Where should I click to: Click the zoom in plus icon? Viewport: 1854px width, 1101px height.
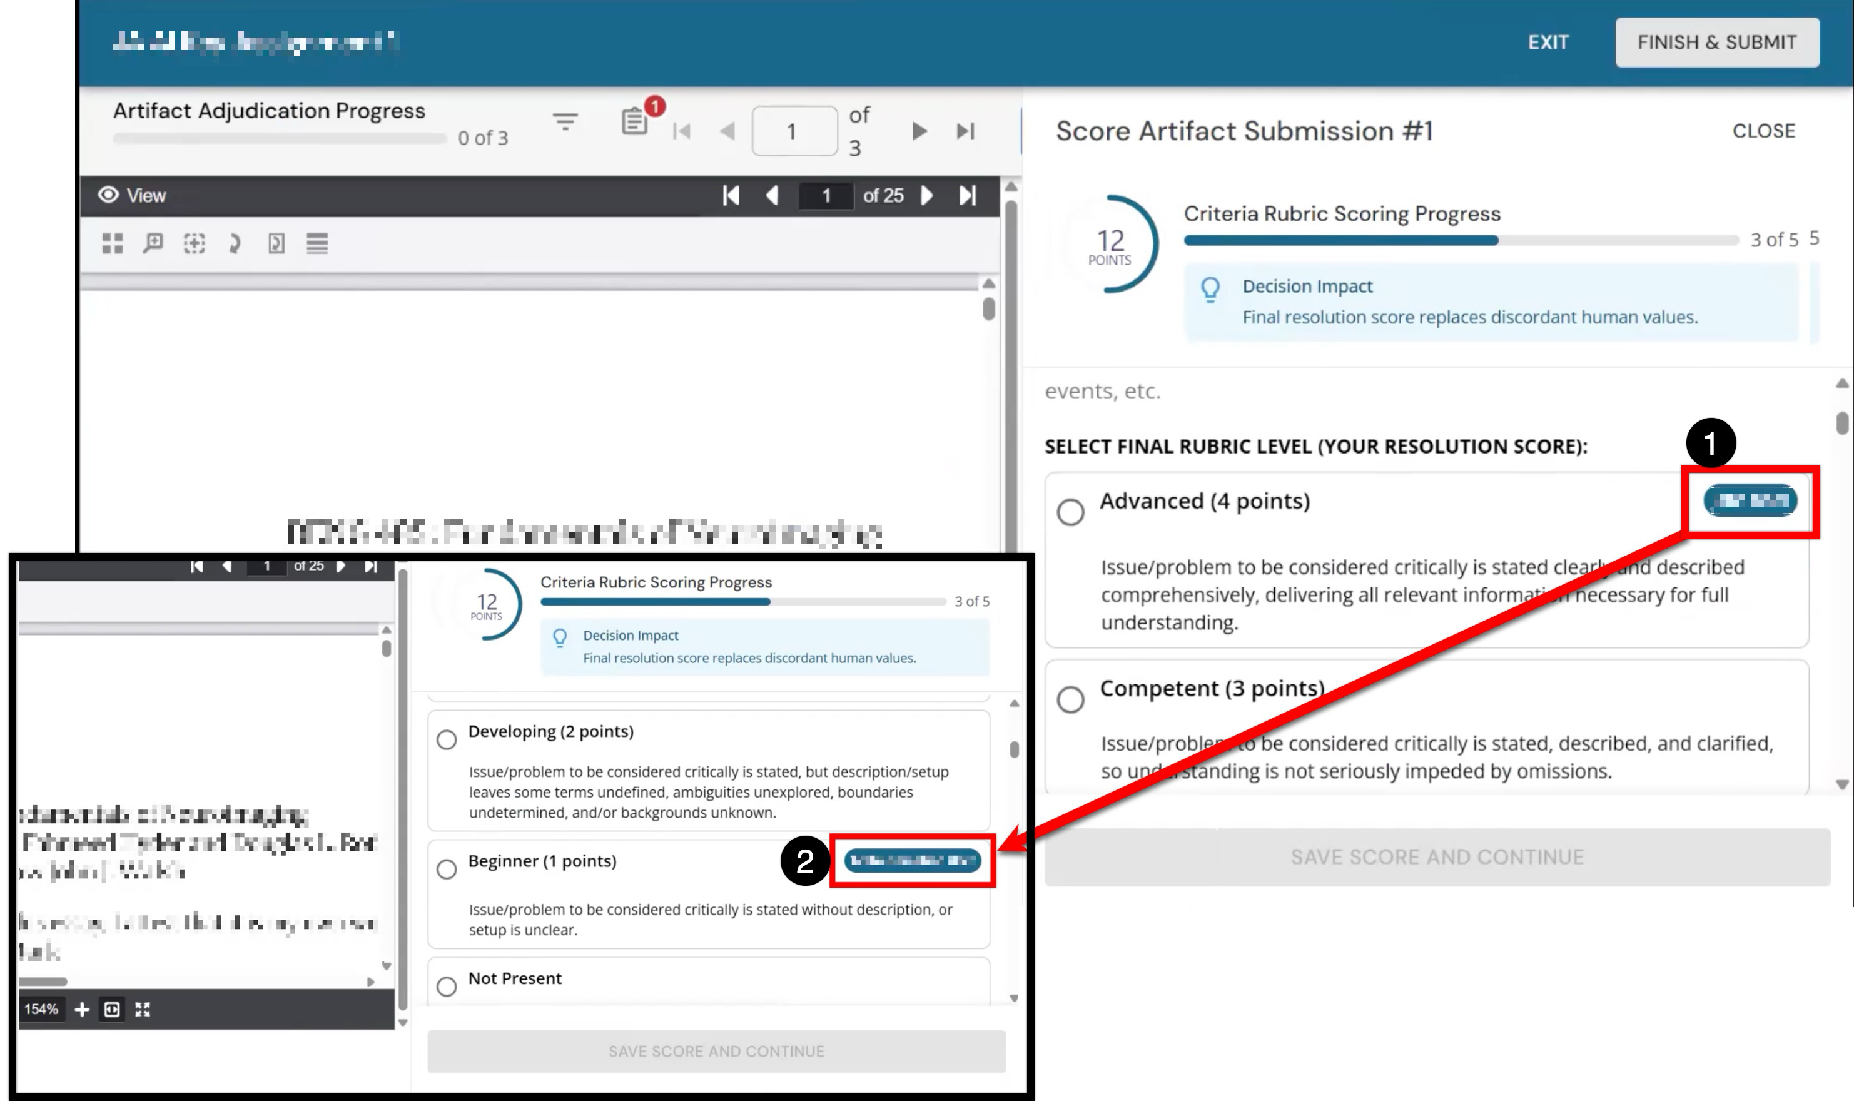tap(81, 1009)
